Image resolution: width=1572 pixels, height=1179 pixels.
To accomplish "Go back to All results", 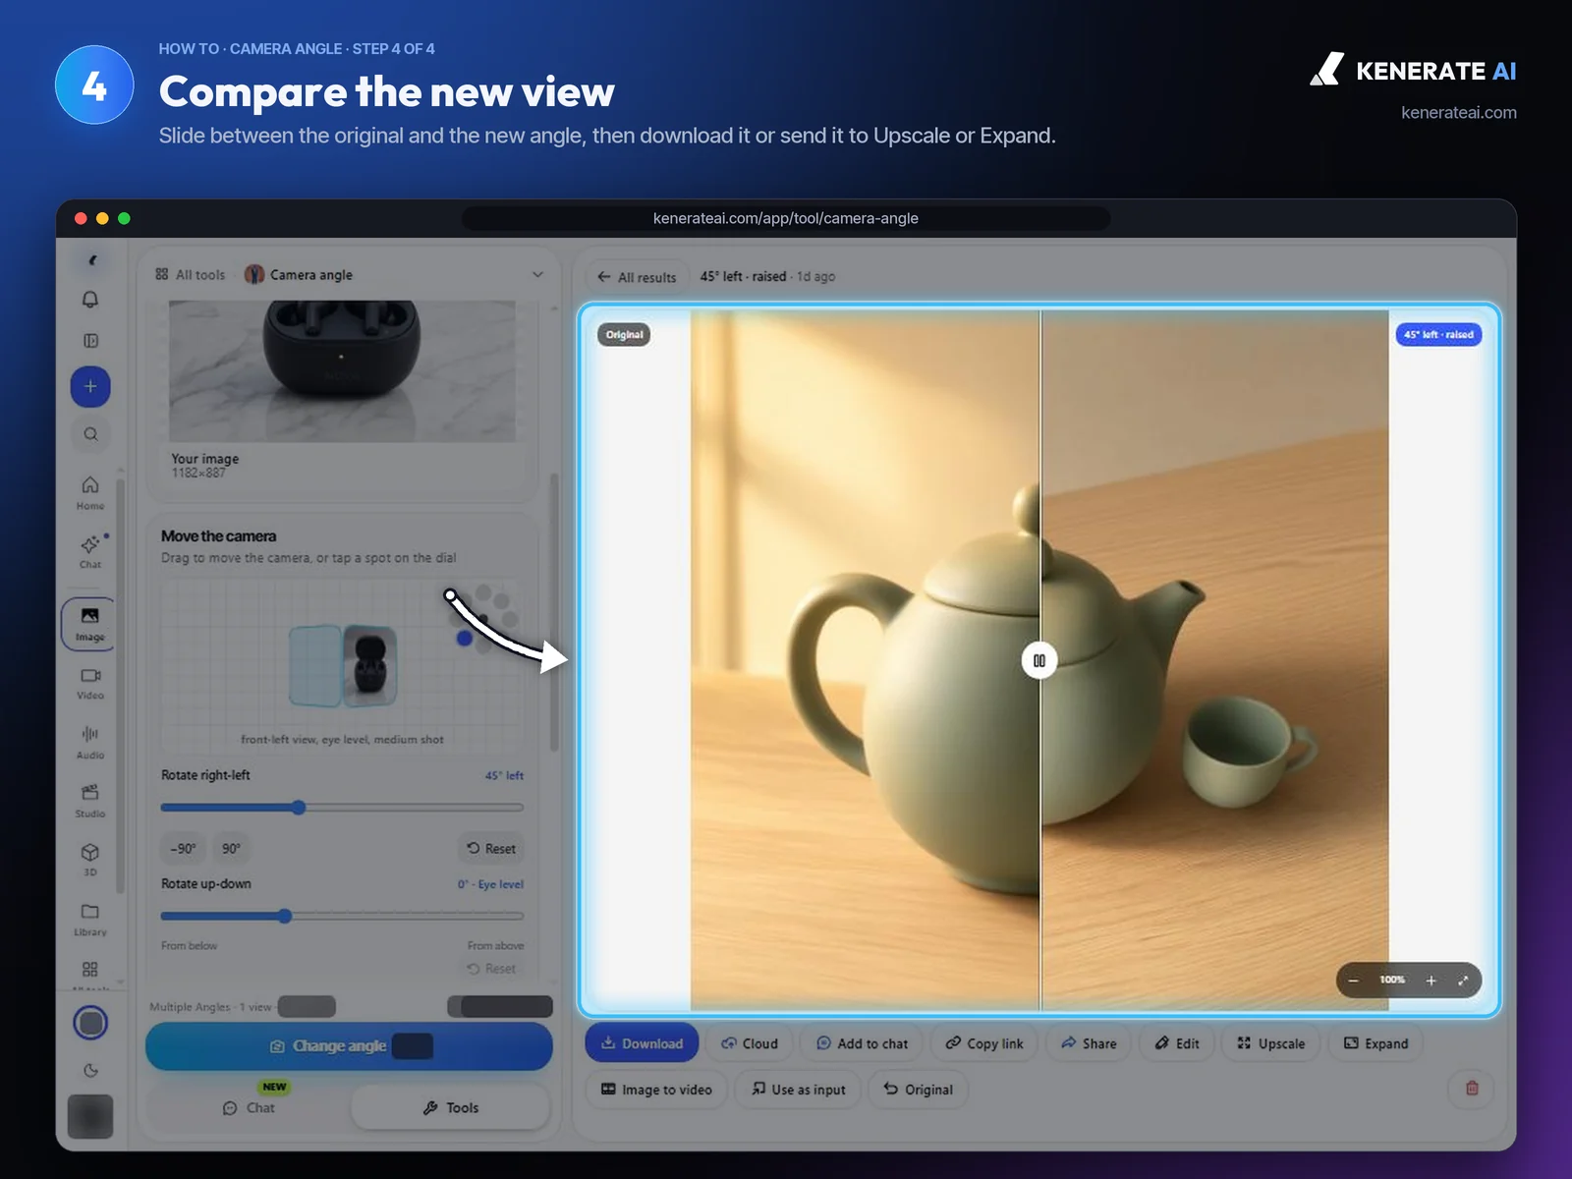I will click(x=637, y=277).
